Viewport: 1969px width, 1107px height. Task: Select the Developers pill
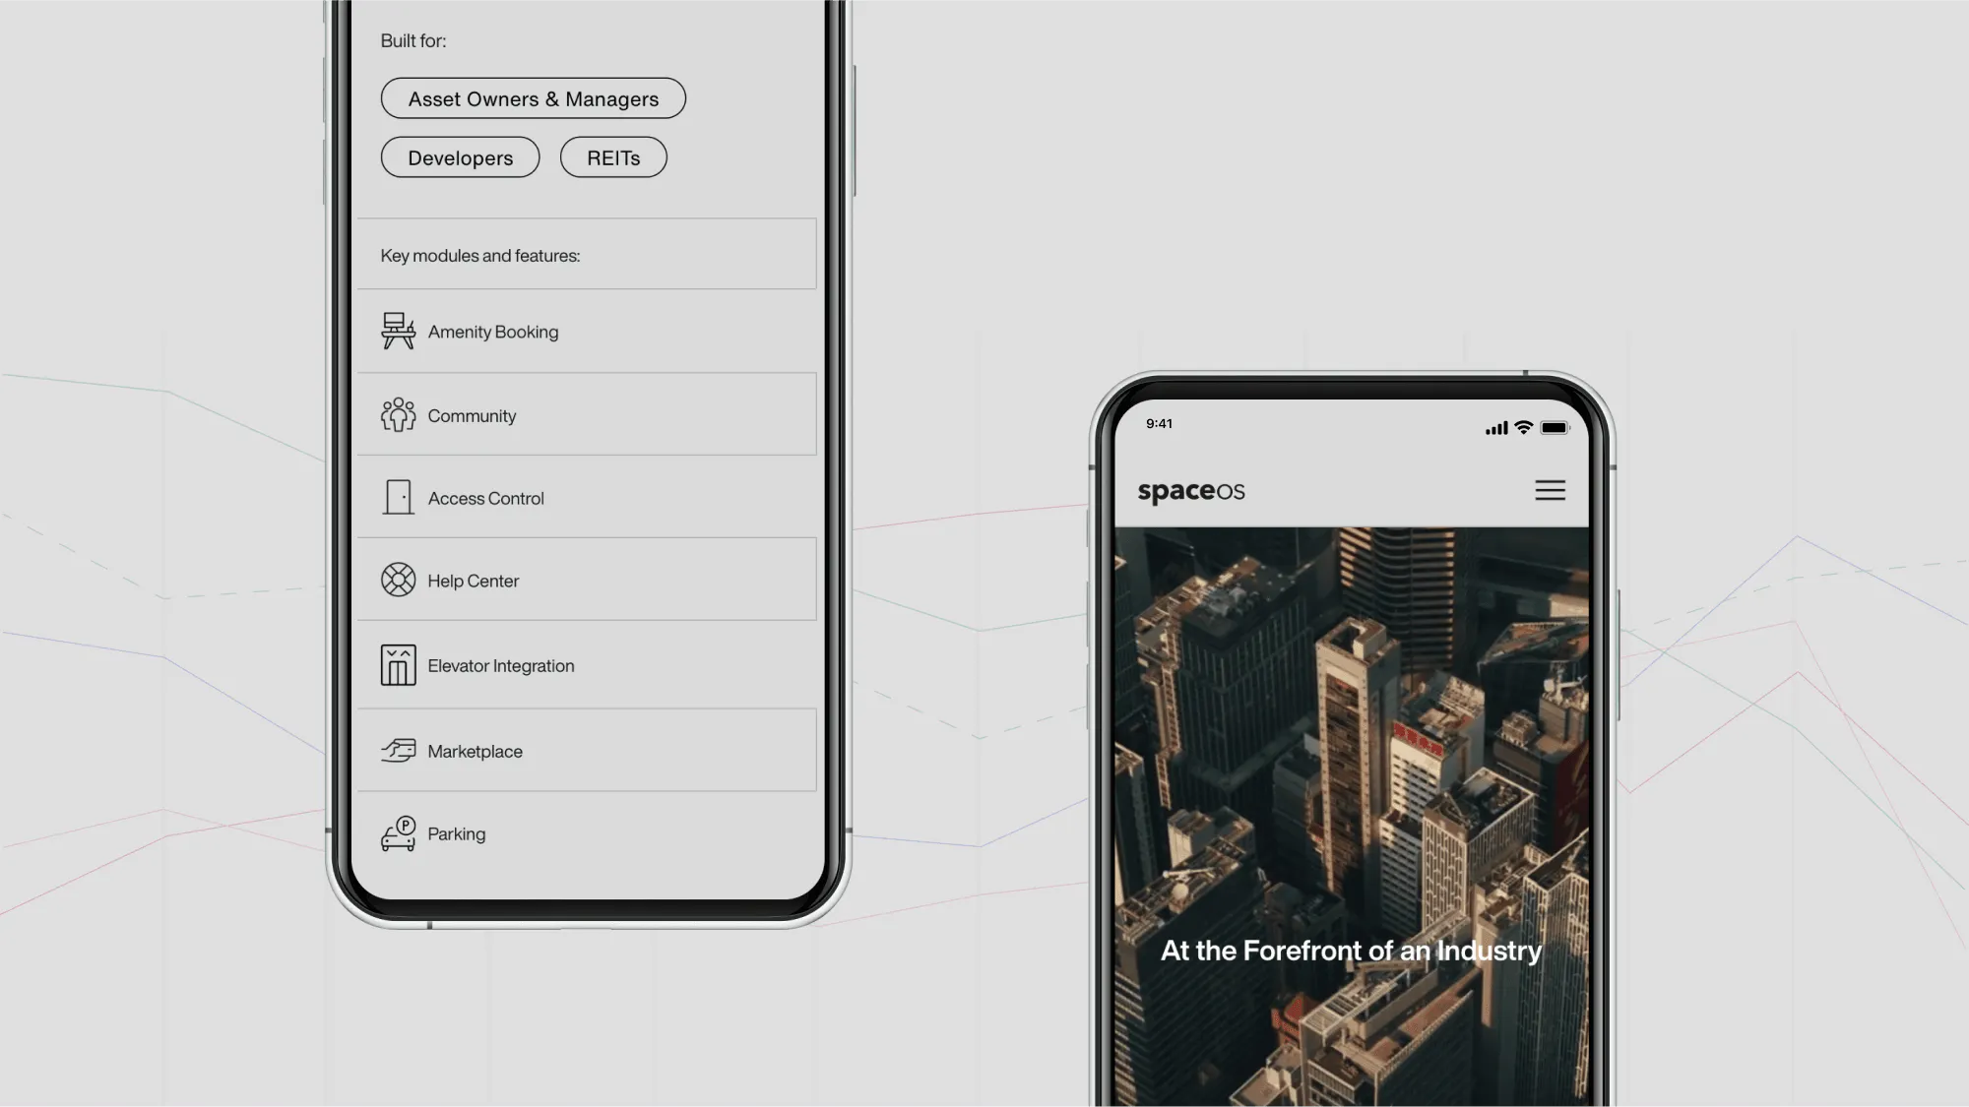[460, 157]
